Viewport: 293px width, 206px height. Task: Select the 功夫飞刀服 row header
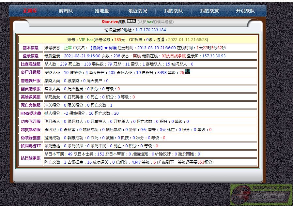[31, 122]
